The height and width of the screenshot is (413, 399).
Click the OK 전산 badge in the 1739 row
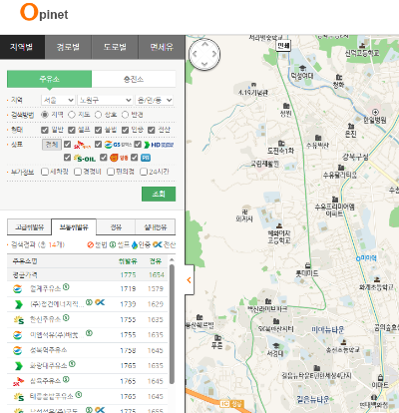click(x=100, y=302)
